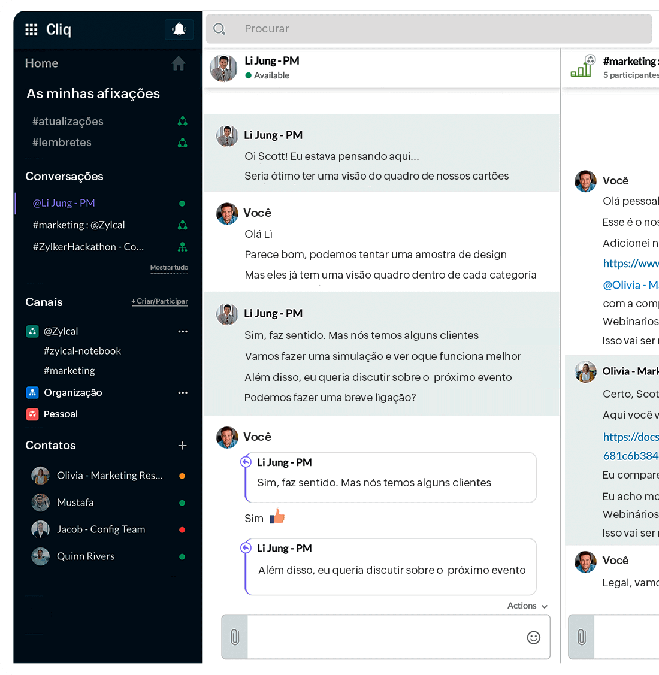Image resolution: width=659 pixels, height=675 pixels.
Task: Open the https://docs link in Olivia's message
Action: (x=631, y=446)
